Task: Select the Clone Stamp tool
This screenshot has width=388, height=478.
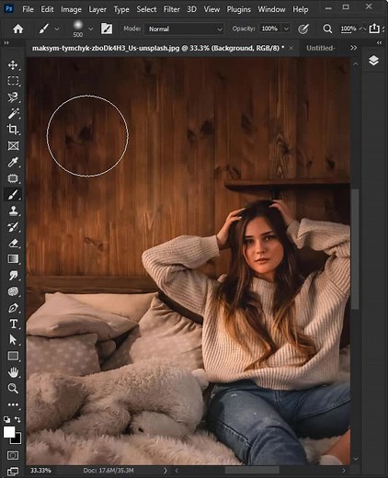Action: click(x=13, y=211)
